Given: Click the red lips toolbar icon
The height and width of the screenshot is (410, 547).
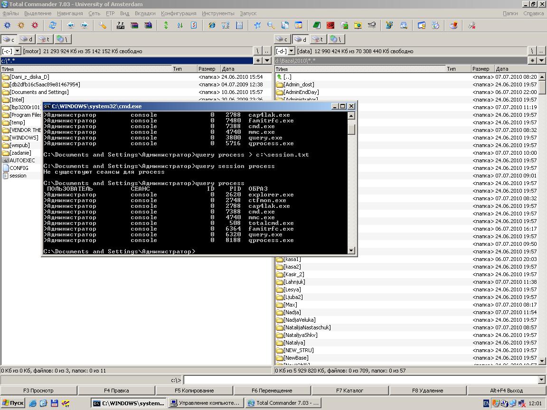Looking at the screenshot, I should point(330,25).
